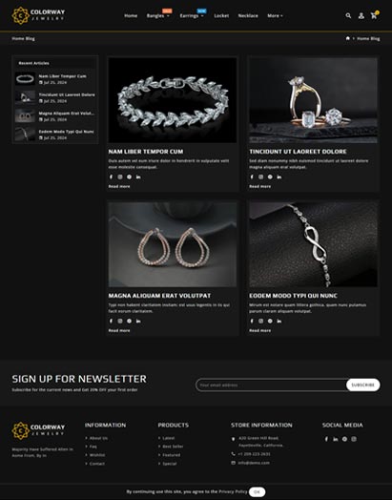Screen dimensions: 392x500
Task: Open the search icon in header
Action: pos(348,15)
